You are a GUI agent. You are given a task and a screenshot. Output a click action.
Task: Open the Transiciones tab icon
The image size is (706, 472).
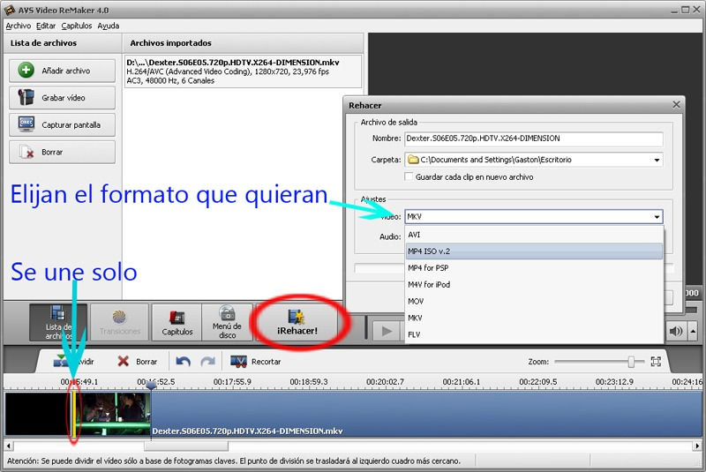pos(119,322)
